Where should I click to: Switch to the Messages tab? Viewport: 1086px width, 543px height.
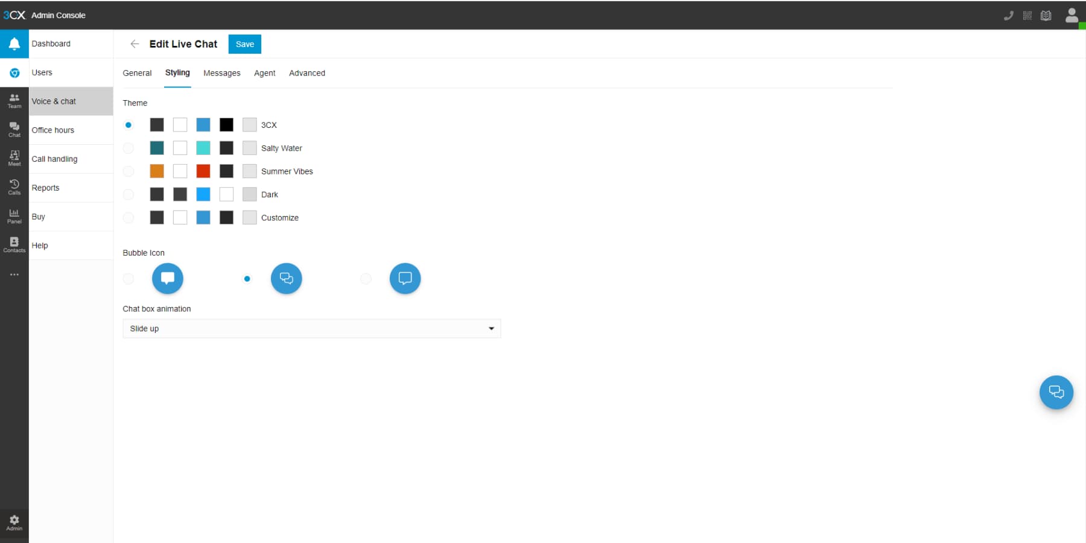tap(221, 73)
